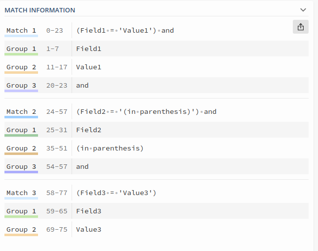Collapse the Match Information panel chevron
The image size is (318, 251).
tap(303, 10)
